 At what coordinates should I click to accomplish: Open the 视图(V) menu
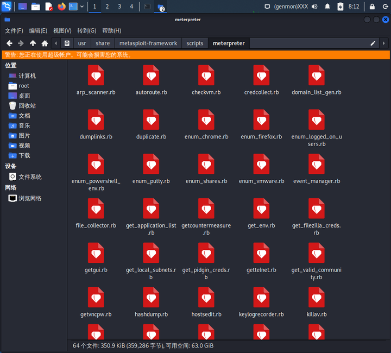[x=62, y=30]
